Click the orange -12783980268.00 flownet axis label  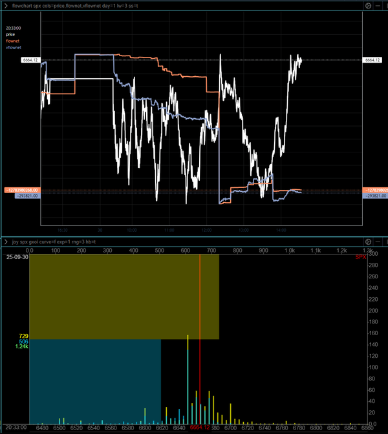click(x=23, y=190)
